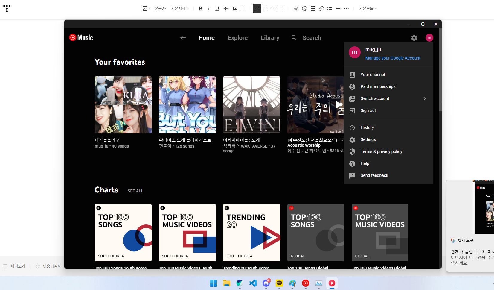Open YouTube Music settings gear icon

tap(414, 38)
